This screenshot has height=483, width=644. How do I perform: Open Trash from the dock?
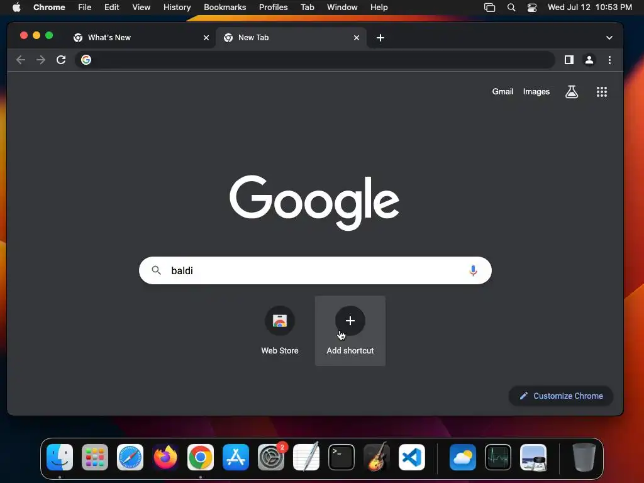[x=584, y=457]
